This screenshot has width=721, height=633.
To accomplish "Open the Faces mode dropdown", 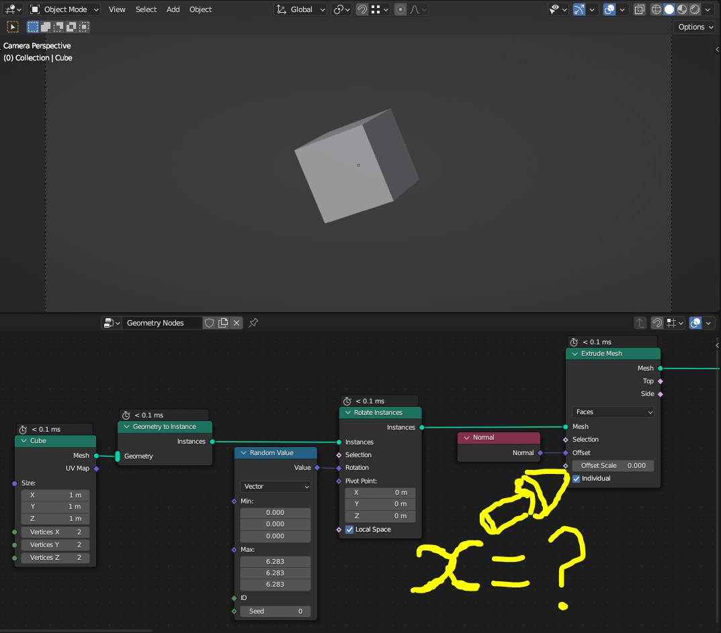I will (x=613, y=412).
